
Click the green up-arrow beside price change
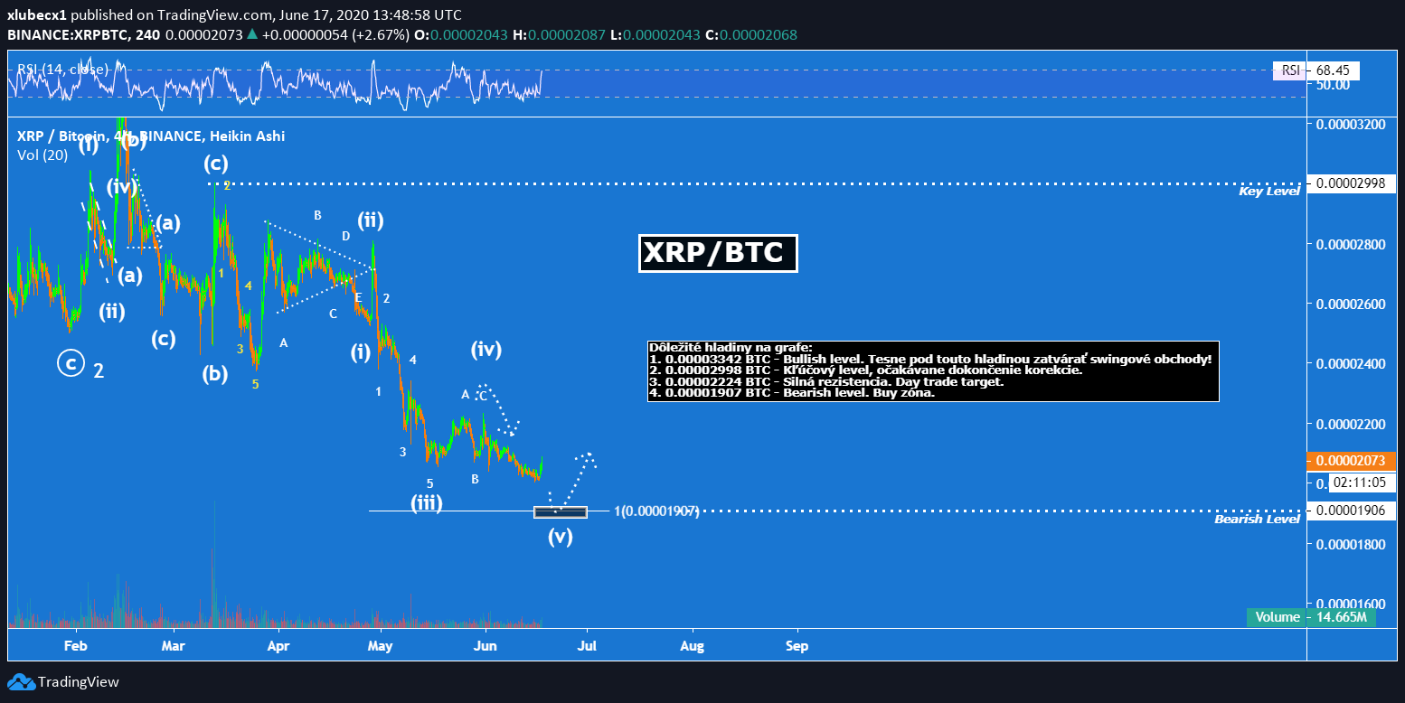(252, 35)
